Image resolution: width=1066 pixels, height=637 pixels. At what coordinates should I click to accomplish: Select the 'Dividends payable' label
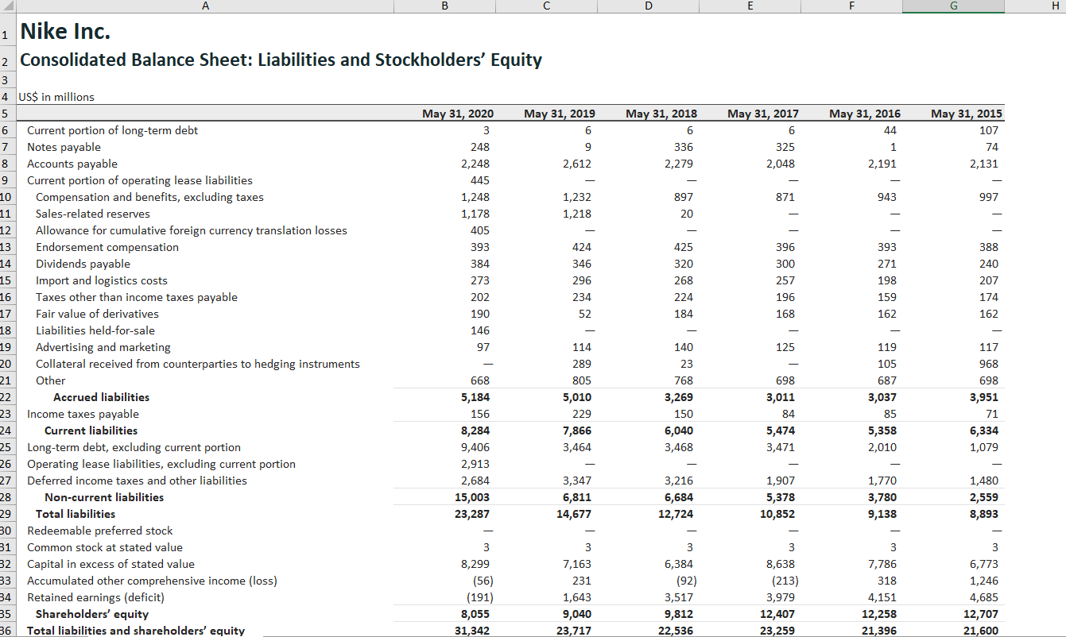pyautogui.click(x=83, y=264)
